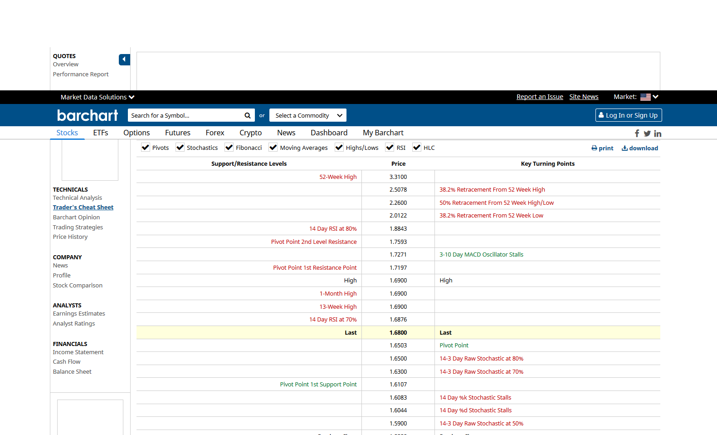Image resolution: width=717 pixels, height=435 pixels.
Task: View Trading Strategies page
Action: click(x=78, y=227)
